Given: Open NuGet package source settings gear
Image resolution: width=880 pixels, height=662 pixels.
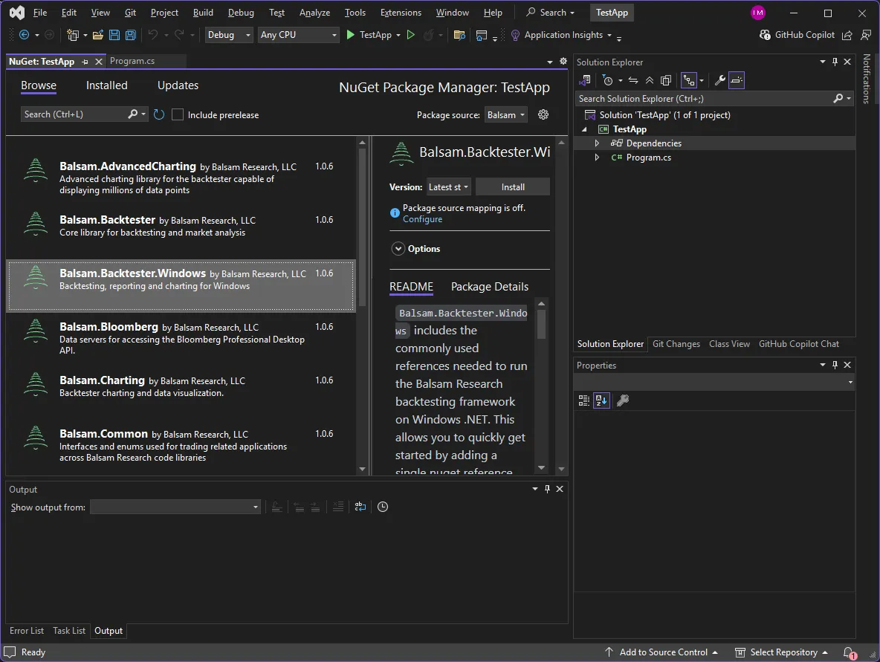Looking at the screenshot, I should point(543,114).
